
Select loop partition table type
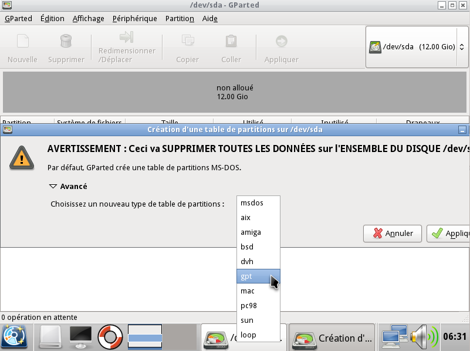(258, 335)
